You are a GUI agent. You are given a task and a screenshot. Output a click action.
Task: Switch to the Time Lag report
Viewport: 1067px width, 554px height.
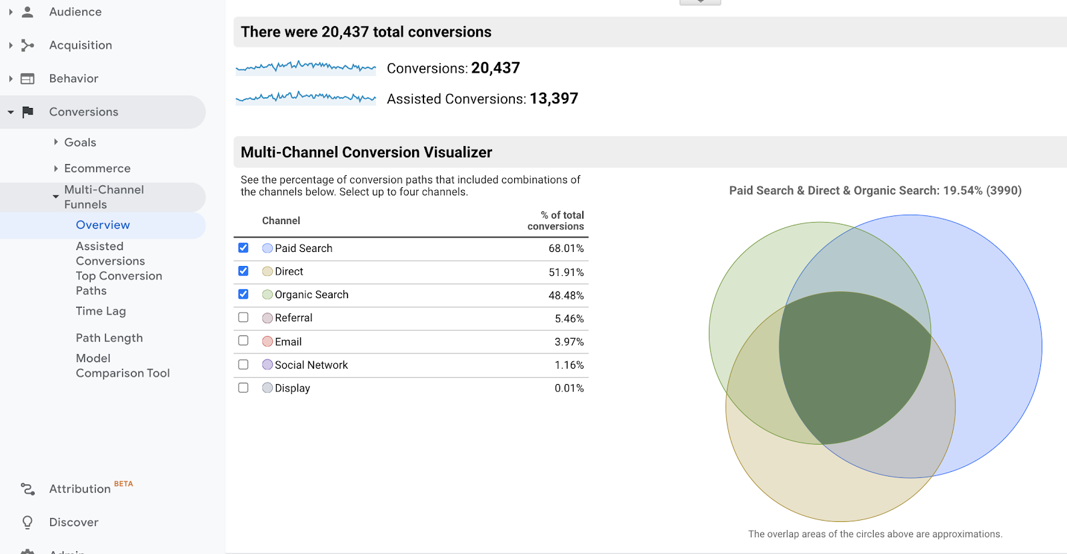click(x=100, y=311)
